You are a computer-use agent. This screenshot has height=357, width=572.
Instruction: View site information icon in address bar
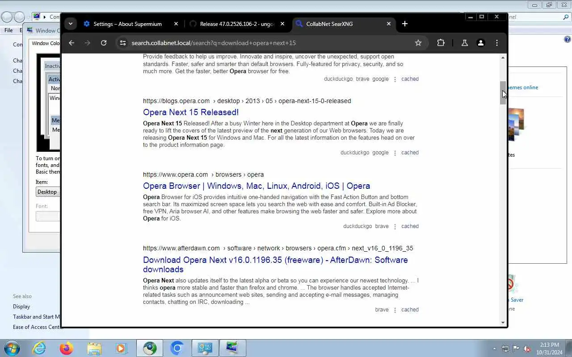[123, 43]
